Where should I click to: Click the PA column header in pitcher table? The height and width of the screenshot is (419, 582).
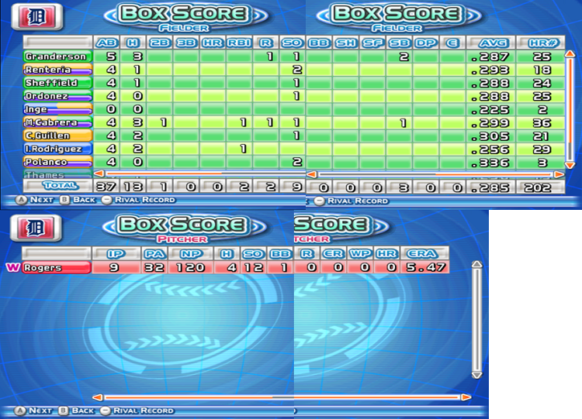coord(154,254)
